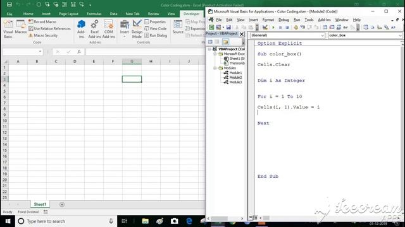Open the Name Box dropdown arrow
This screenshot has height=227, width=405.
[x=40, y=52]
